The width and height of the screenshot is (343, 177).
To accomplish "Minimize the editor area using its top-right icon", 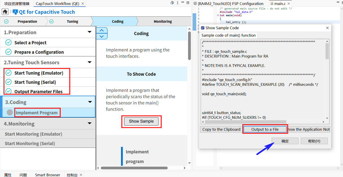I will click(339, 2).
